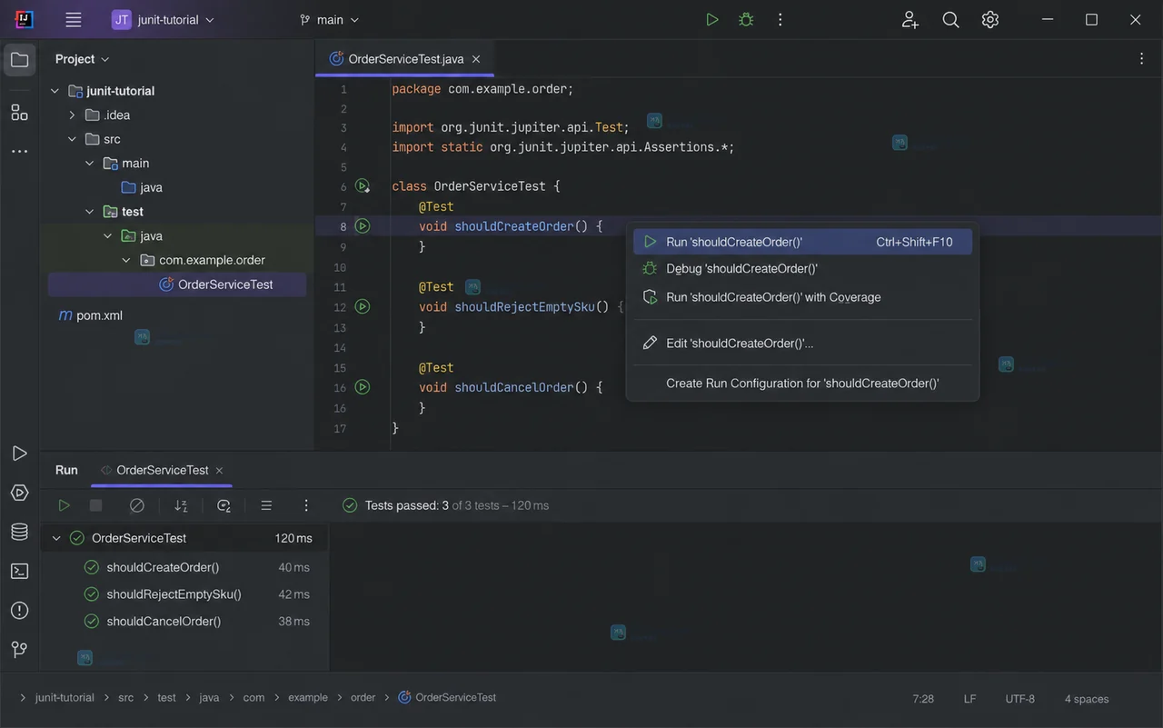1163x728 pixels.
Task: Open the main hamburger menu
Action: click(x=74, y=20)
